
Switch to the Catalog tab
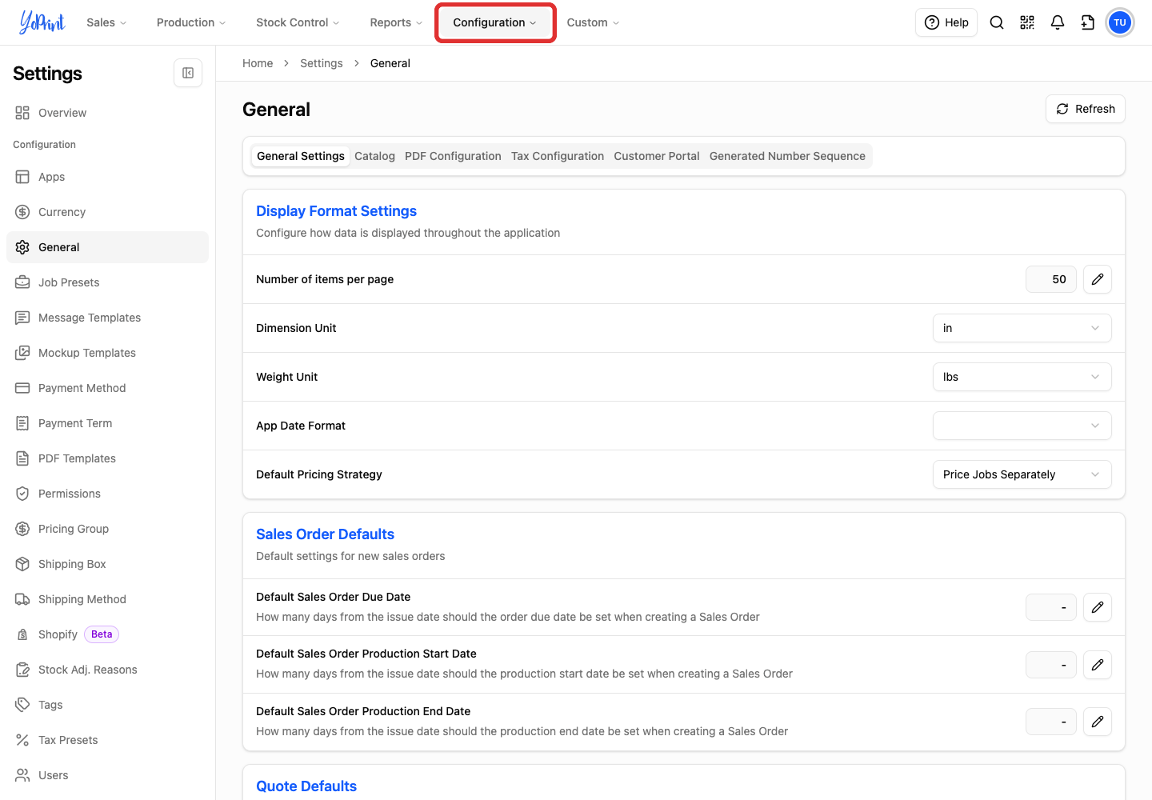pos(374,156)
